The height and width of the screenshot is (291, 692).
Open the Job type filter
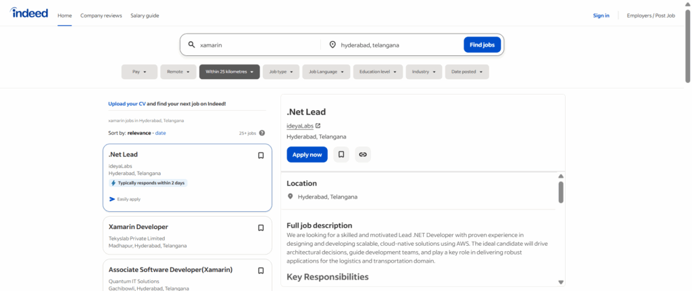(280, 72)
